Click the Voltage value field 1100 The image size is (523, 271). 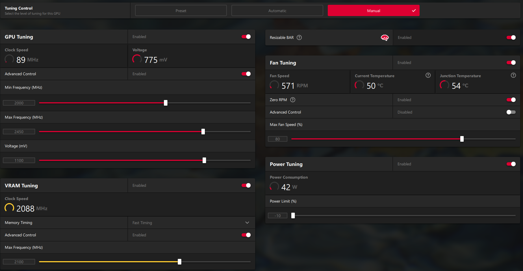(19, 160)
